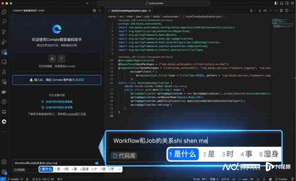Screen dimensions: 296x181
Task: Select AutoComateApplication.java in the breadcrumb
Action: coord(203,17)
